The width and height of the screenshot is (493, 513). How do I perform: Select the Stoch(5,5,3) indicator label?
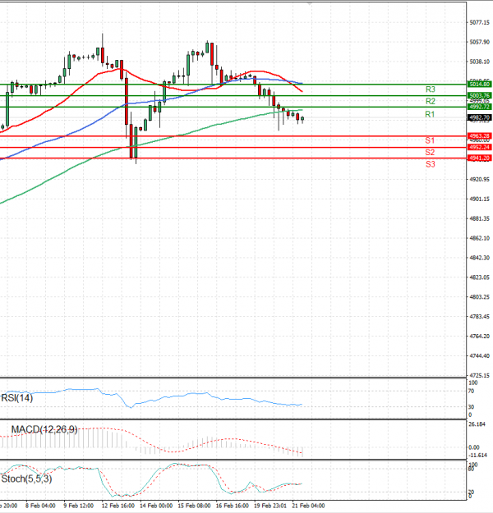(26, 479)
